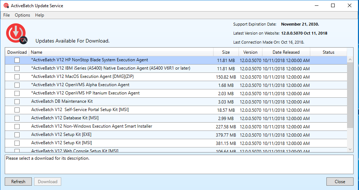Image resolution: width=359 pixels, height=190 pixels.
Task: Select row "ActiveBatch V12 Setup Kit [EXE]"
Action: 176,135
